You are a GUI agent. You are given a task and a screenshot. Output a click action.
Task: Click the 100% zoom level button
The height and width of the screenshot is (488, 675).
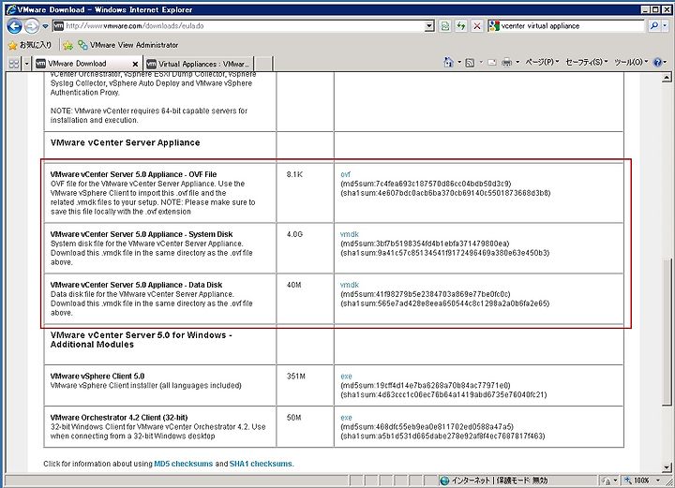click(637, 481)
